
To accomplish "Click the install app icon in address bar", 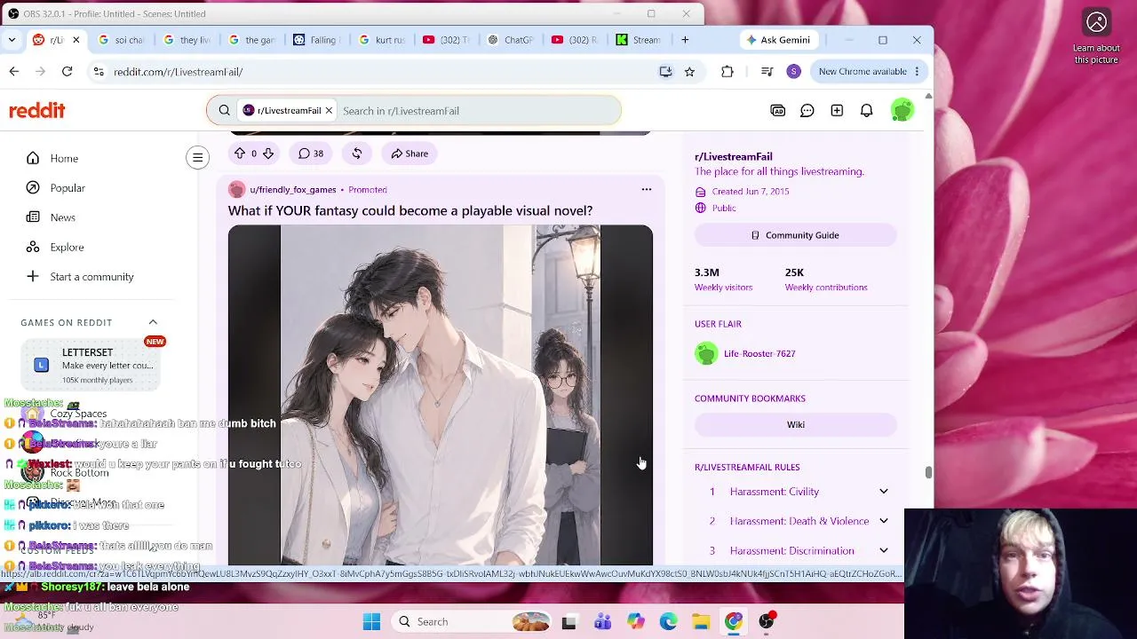I will 665,72.
